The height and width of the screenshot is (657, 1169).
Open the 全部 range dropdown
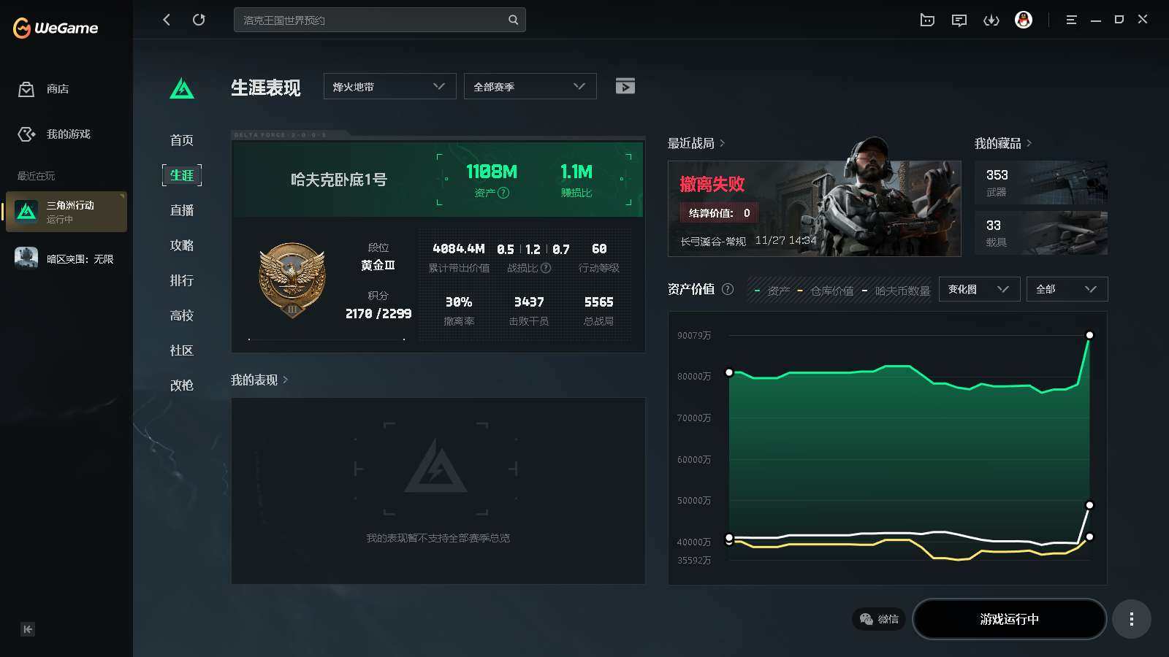click(1067, 289)
